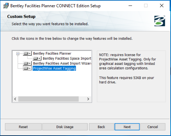Select Bentley Facilties Planner tree item
The height and width of the screenshot is (136, 171).
[52, 54]
